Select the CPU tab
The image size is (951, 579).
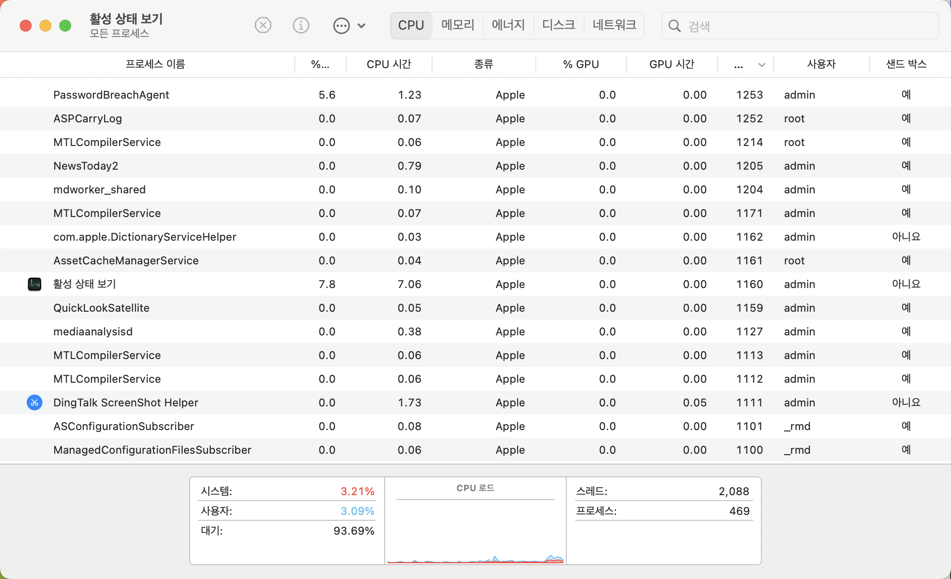[x=411, y=25]
